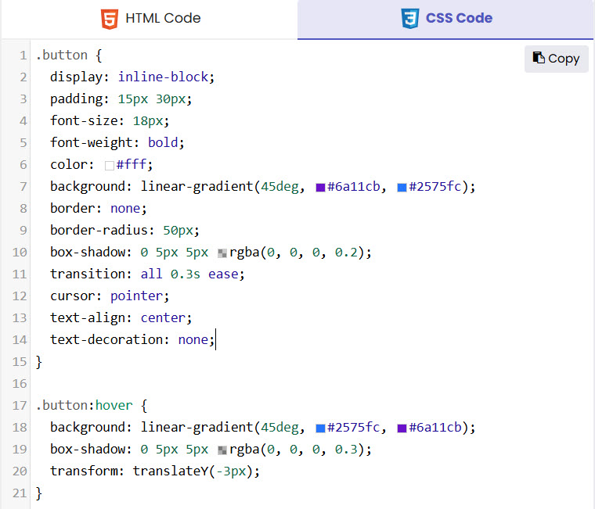Click the translateY function on line 20

pos(171,471)
